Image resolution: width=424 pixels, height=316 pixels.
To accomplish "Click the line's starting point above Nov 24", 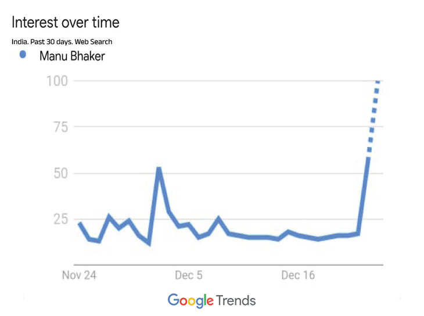I will pyautogui.click(x=80, y=223).
